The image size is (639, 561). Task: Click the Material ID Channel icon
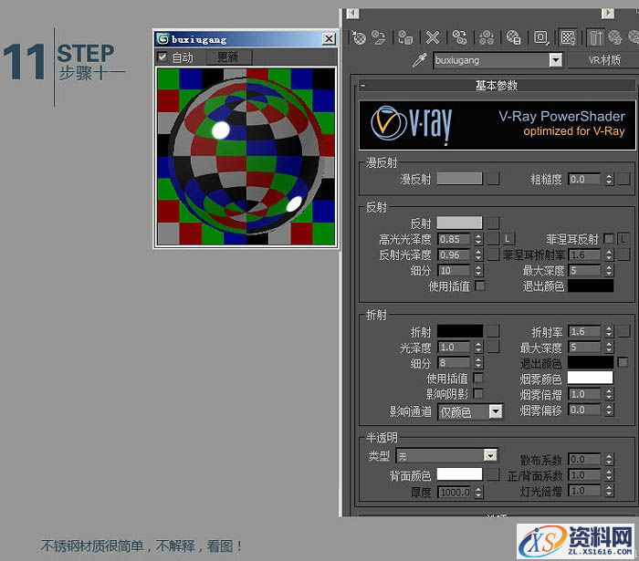point(541,38)
